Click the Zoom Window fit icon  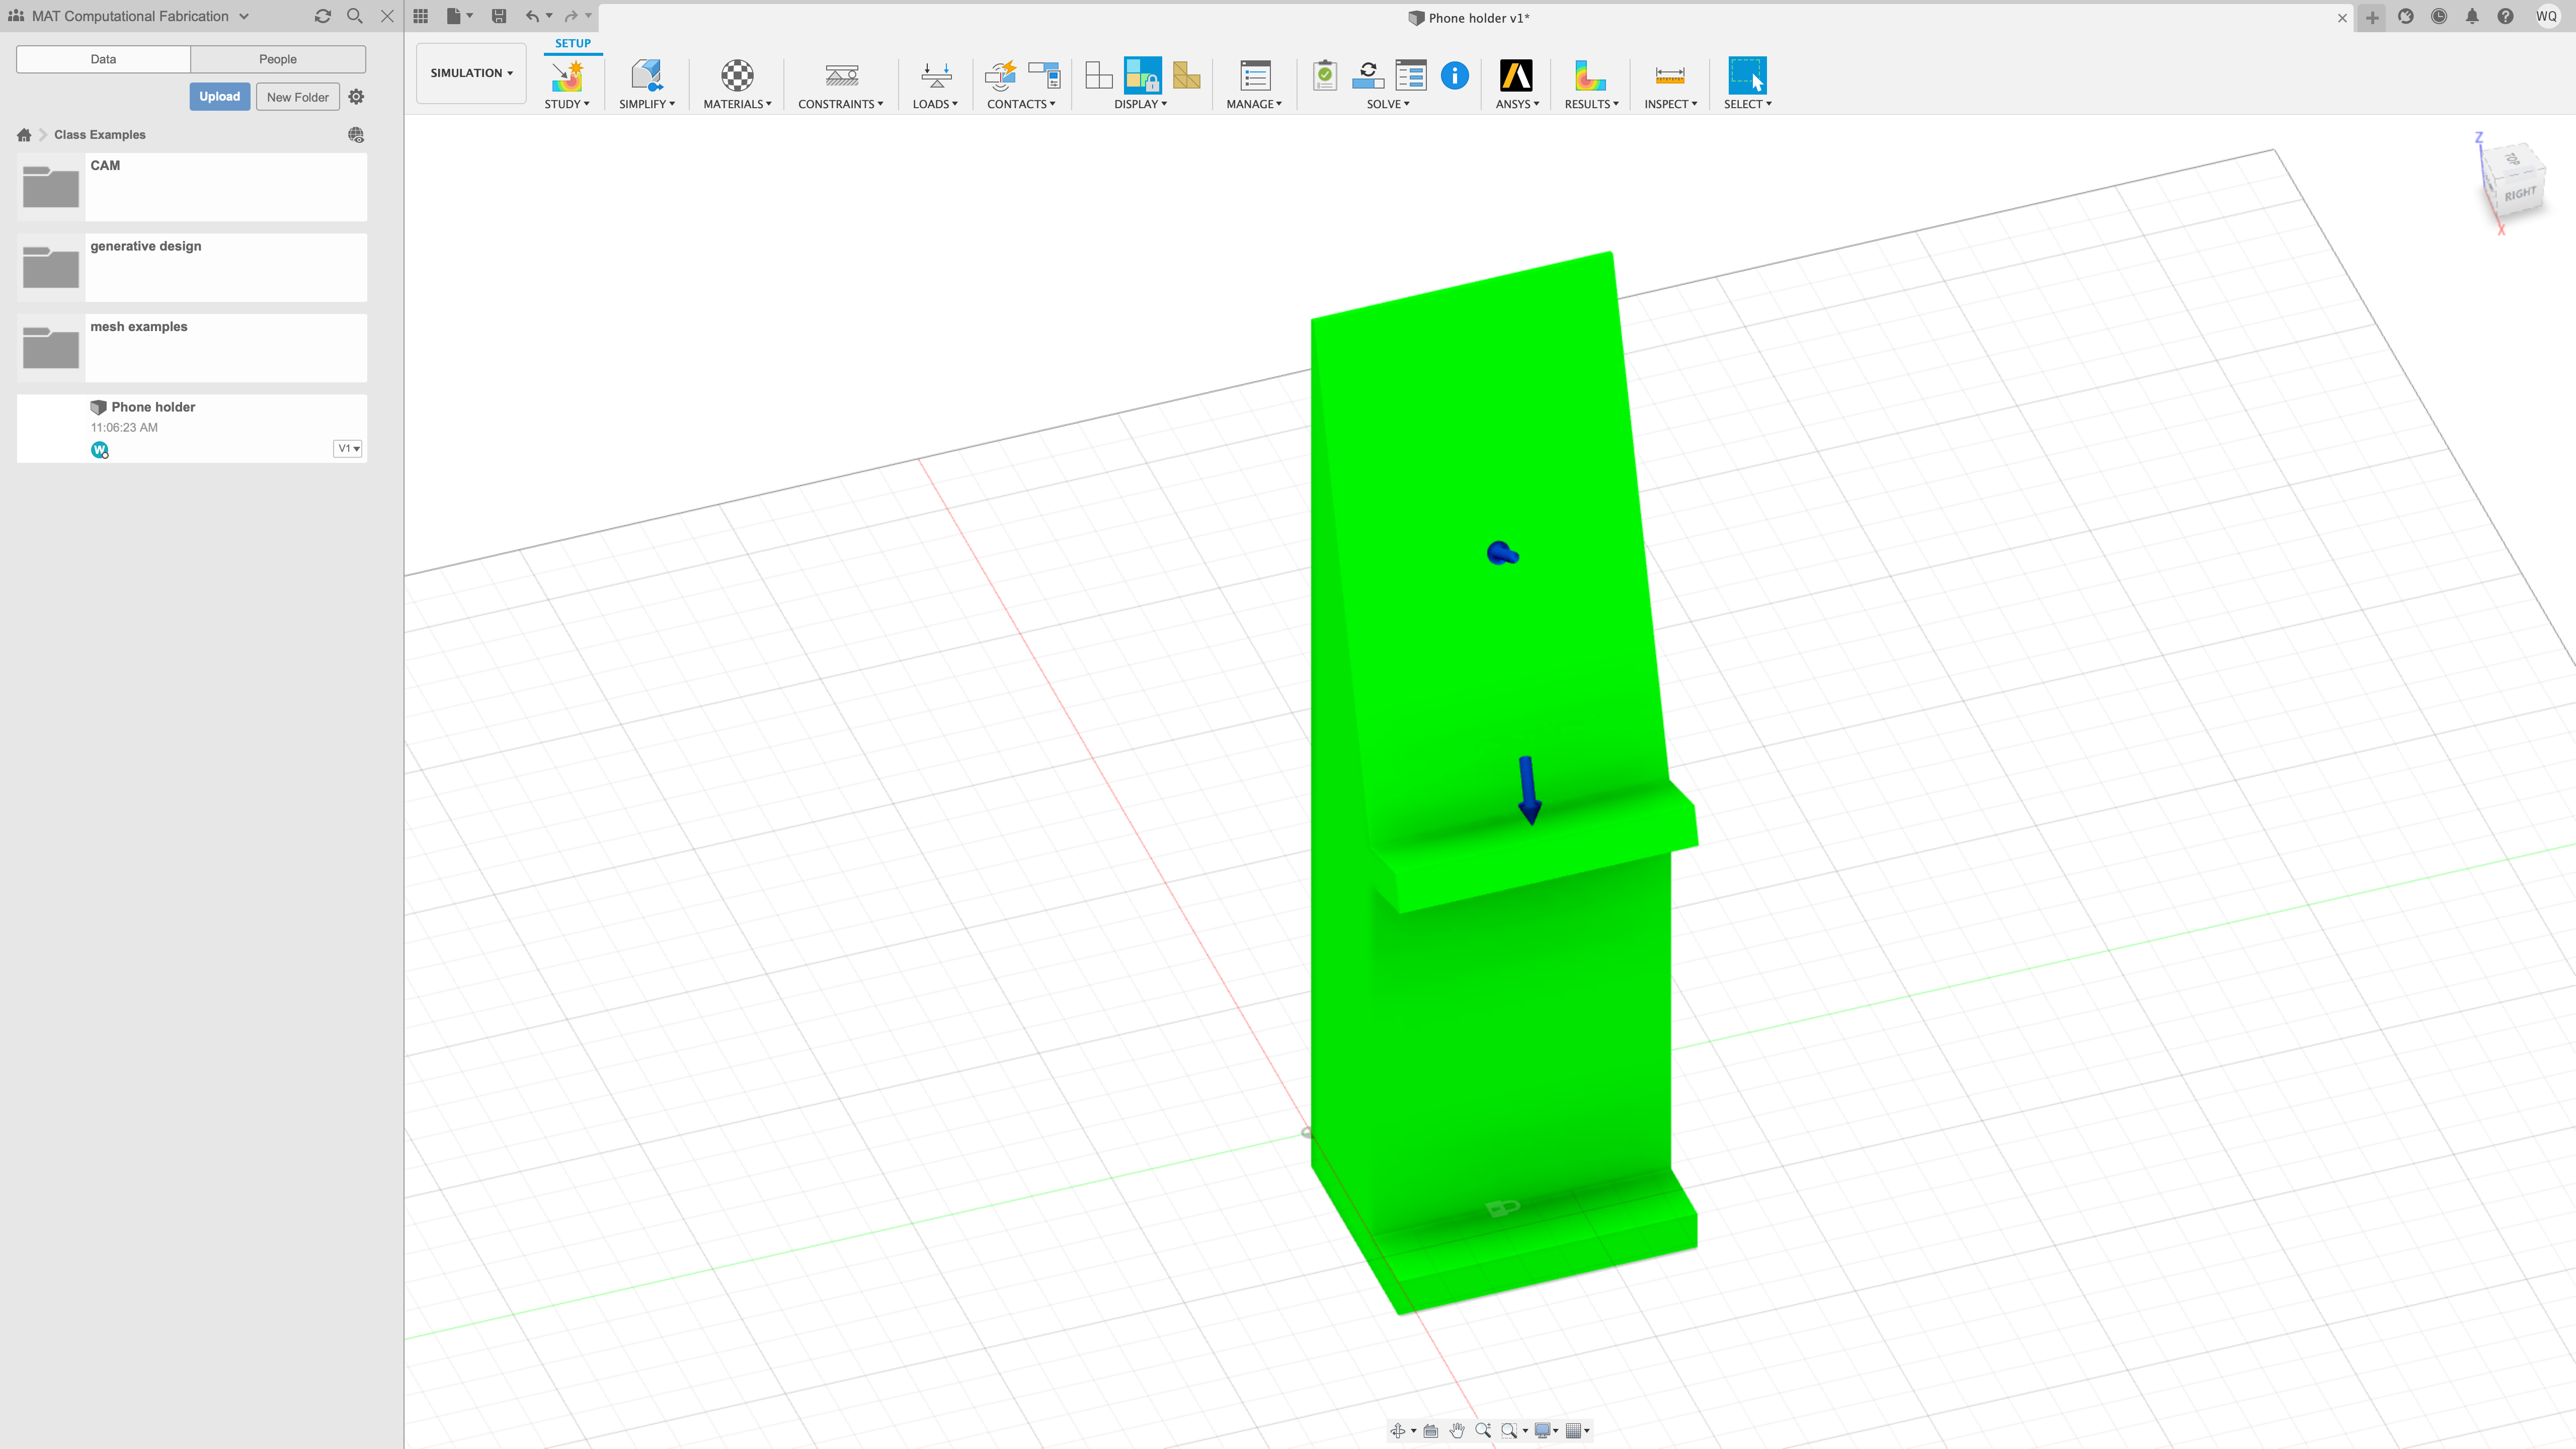point(1510,1431)
